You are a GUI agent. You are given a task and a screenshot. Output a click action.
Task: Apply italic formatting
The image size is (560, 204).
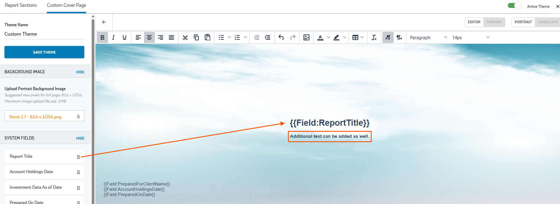click(x=113, y=37)
